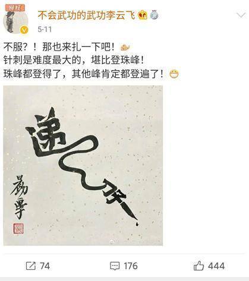Click the yellow verified V badge
Screen dimensions: 249x281
click(x=24, y=30)
